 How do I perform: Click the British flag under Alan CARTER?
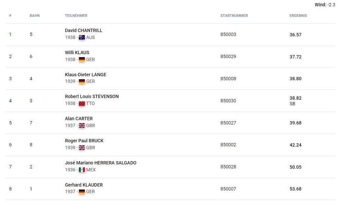click(x=82, y=126)
